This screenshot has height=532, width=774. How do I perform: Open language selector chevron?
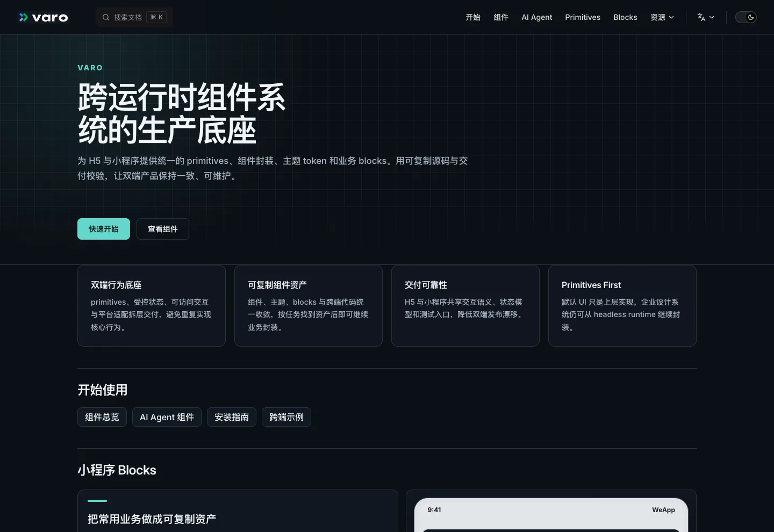[x=712, y=17]
